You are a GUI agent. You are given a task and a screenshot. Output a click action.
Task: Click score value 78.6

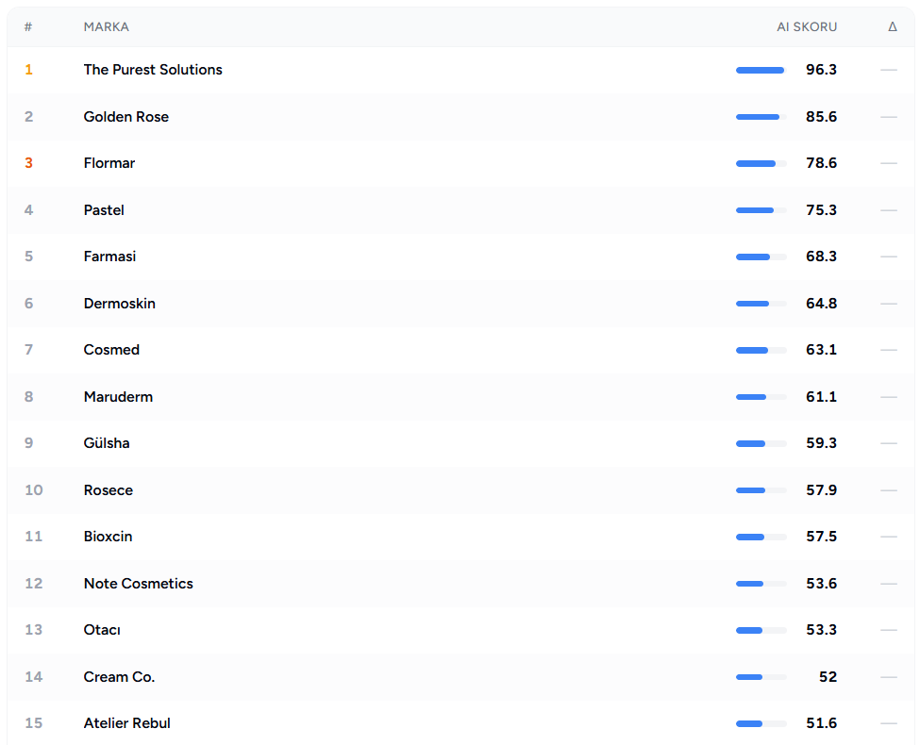click(x=821, y=163)
